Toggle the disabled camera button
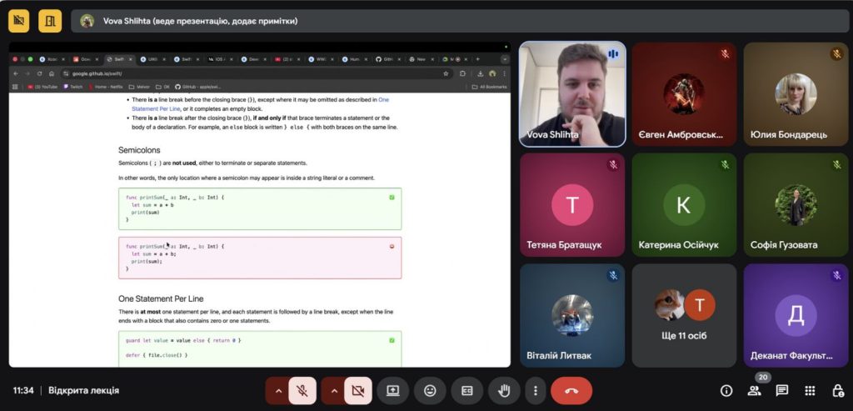 pos(358,390)
